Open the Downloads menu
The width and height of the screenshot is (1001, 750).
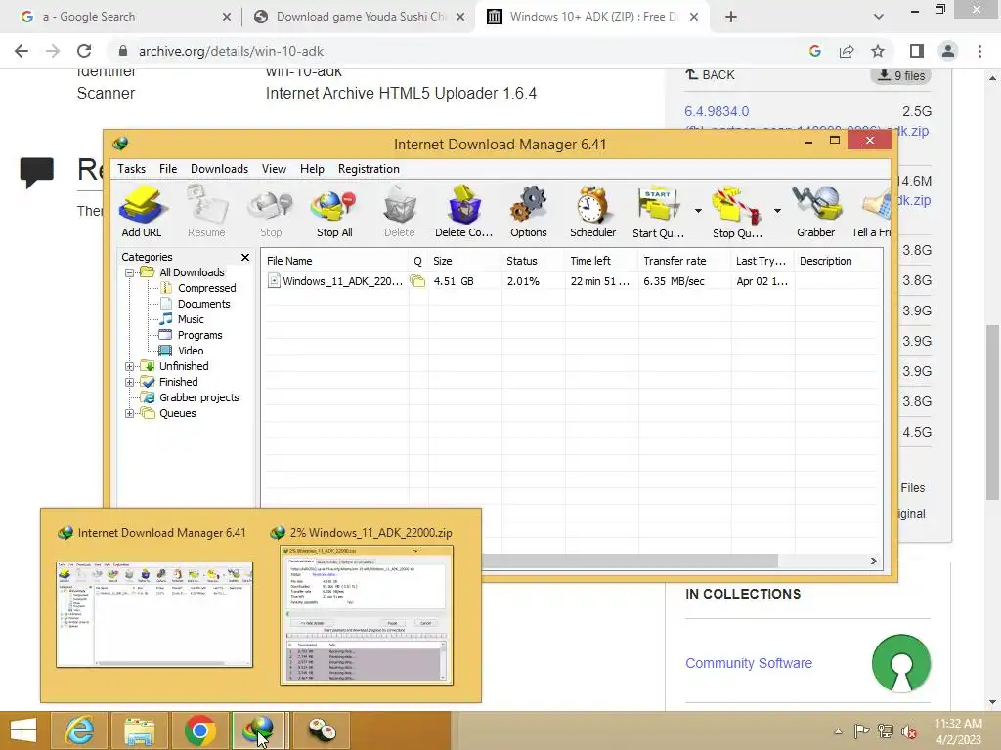(x=219, y=169)
